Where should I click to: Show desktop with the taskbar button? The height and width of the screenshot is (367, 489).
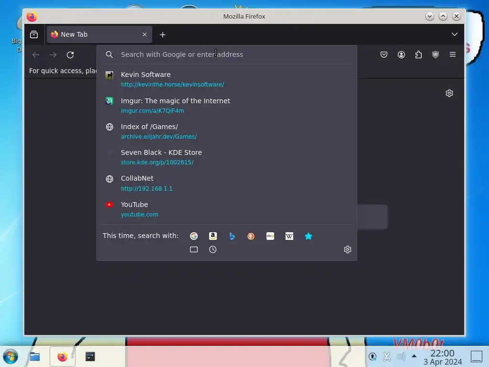click(x=476, y=356)
